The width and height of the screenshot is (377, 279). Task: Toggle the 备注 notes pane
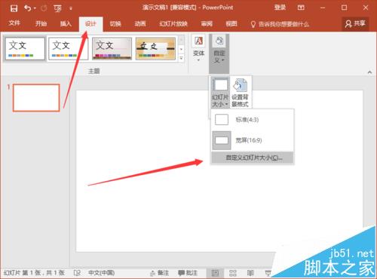[x=159, y=273]
